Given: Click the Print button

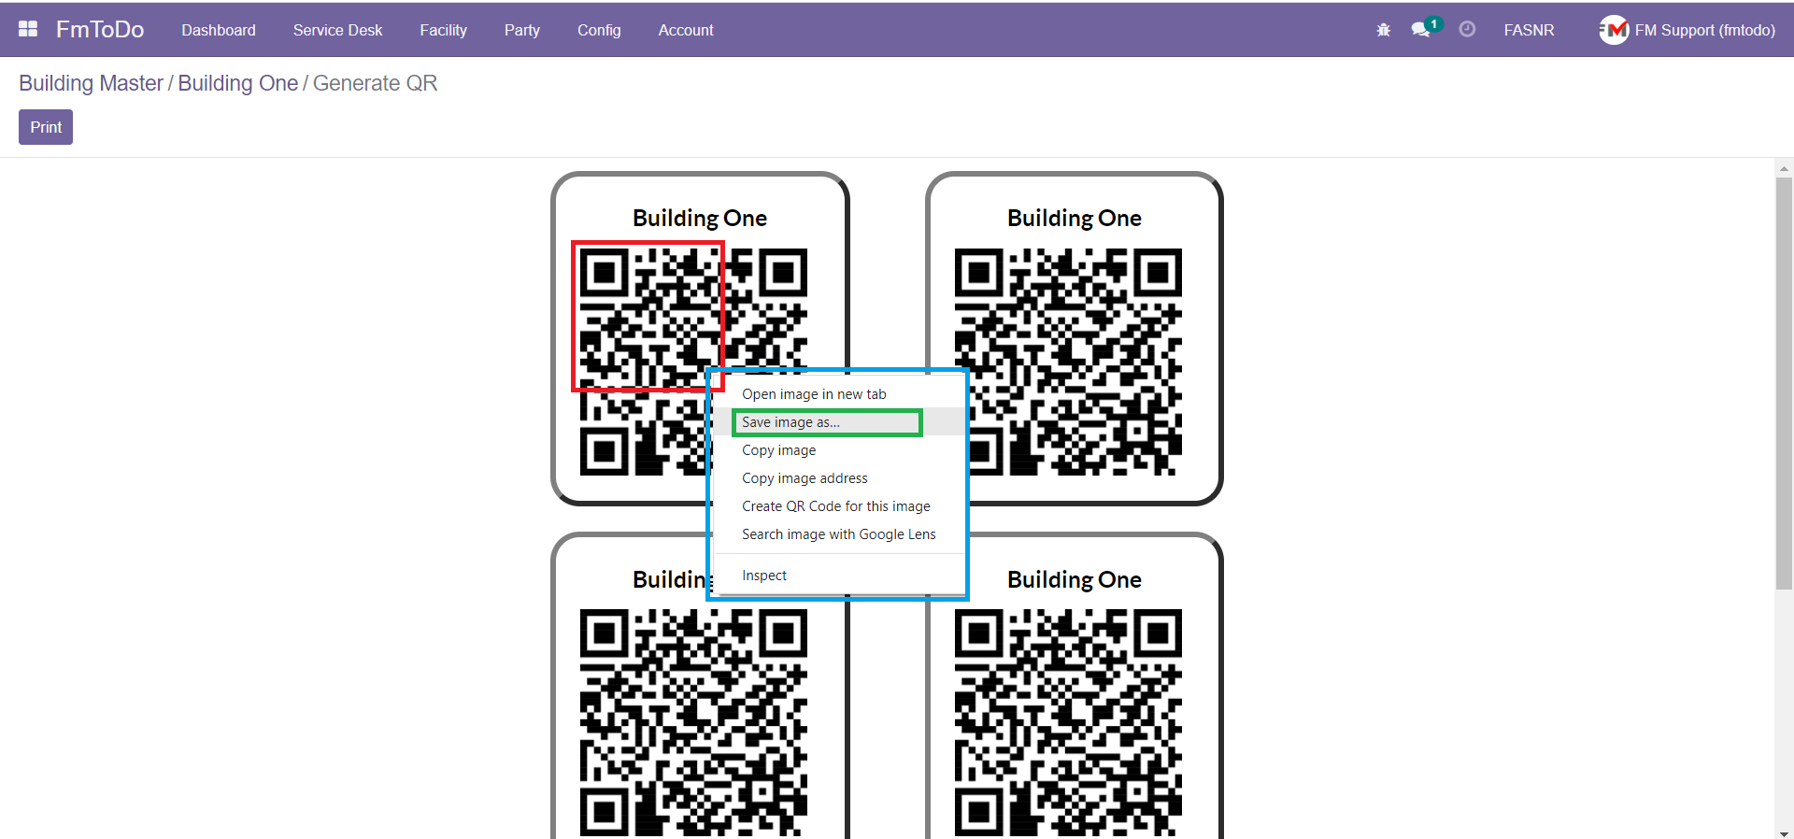Looking at the screenshot, I should (x=46, y=127).
